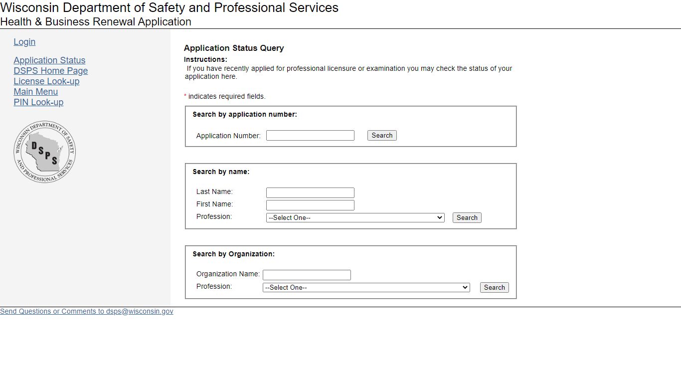Open the Login link in sidebar
Viewport: 681px width, 383px height.
click(24, 42)
